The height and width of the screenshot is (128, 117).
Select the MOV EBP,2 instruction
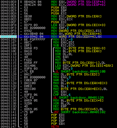[x=60, y=28]
